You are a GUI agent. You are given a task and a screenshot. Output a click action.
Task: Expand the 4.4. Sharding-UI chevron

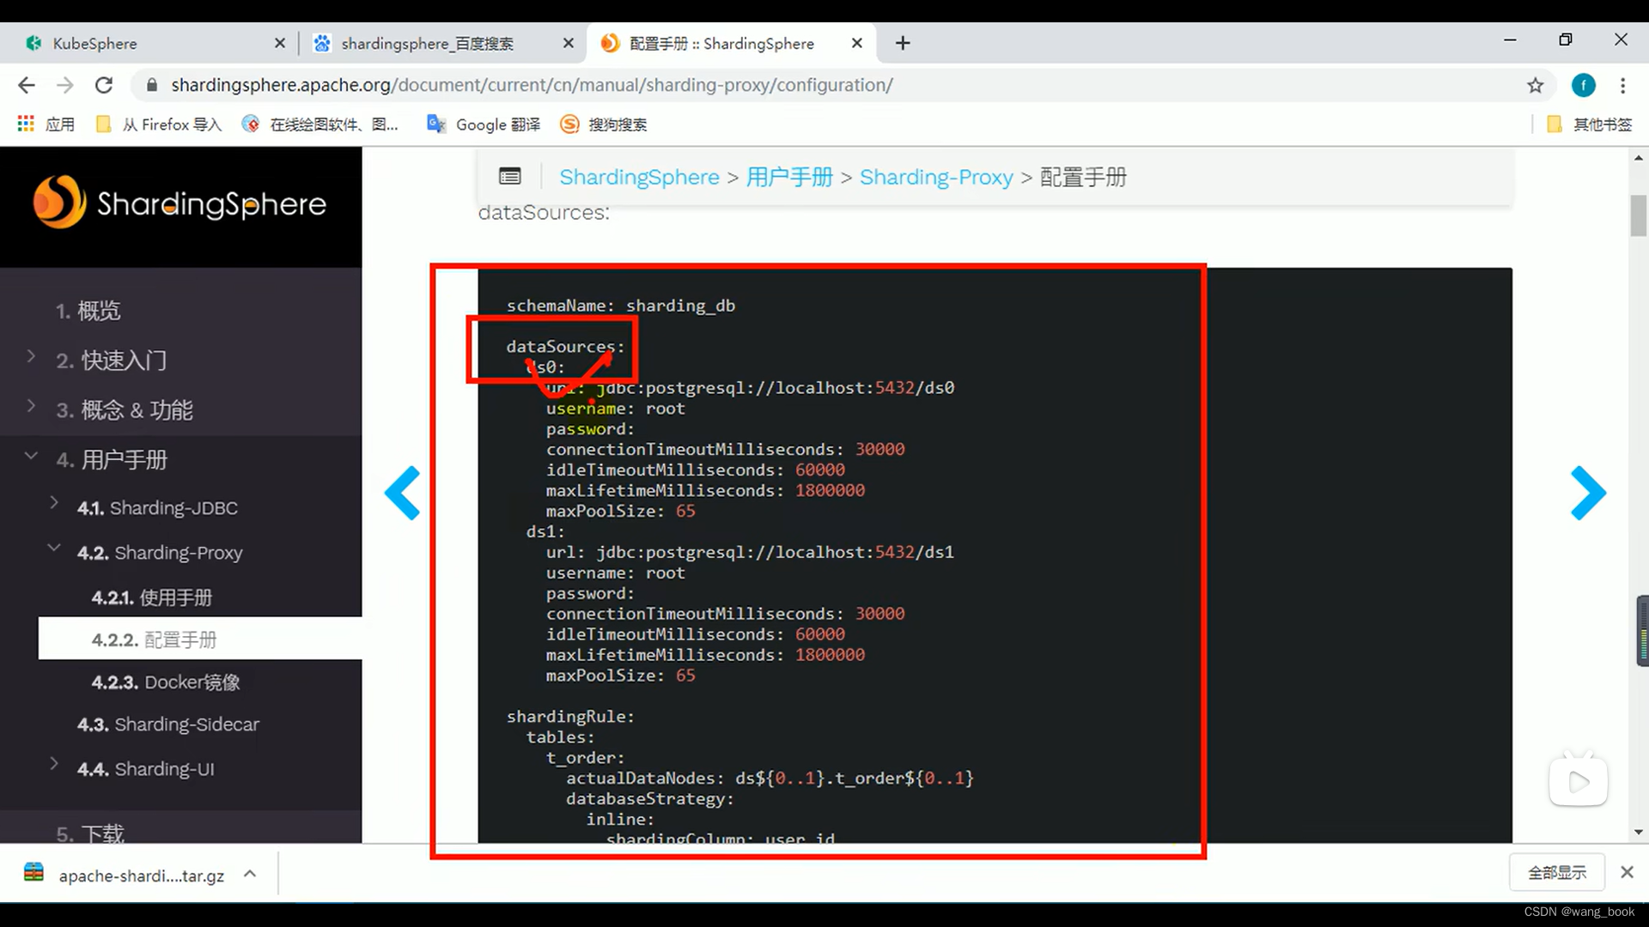[54, 764]
